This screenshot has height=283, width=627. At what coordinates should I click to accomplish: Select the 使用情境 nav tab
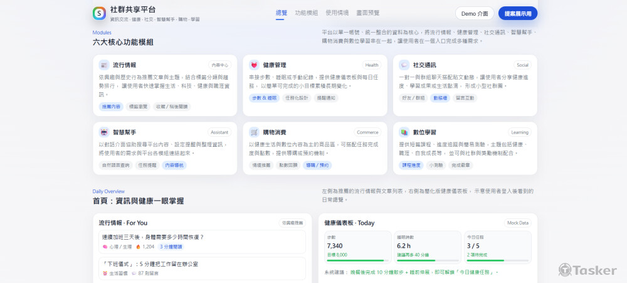tap(337, 13)
